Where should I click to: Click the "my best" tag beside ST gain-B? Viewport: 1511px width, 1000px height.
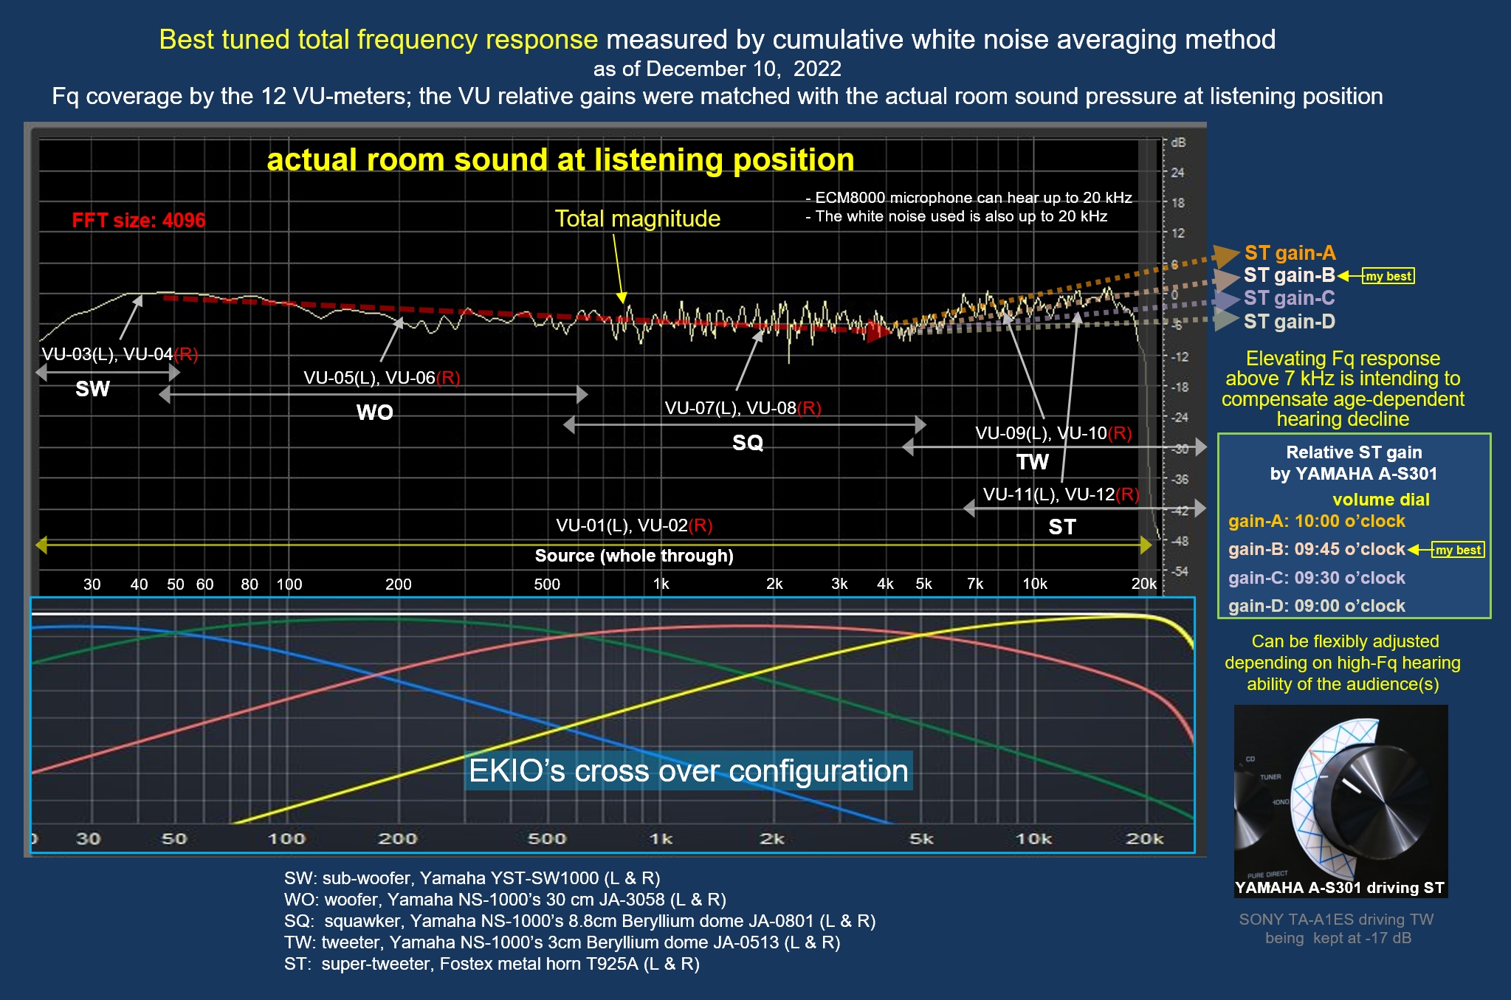pyautogui.click(x=1388, y=276)
